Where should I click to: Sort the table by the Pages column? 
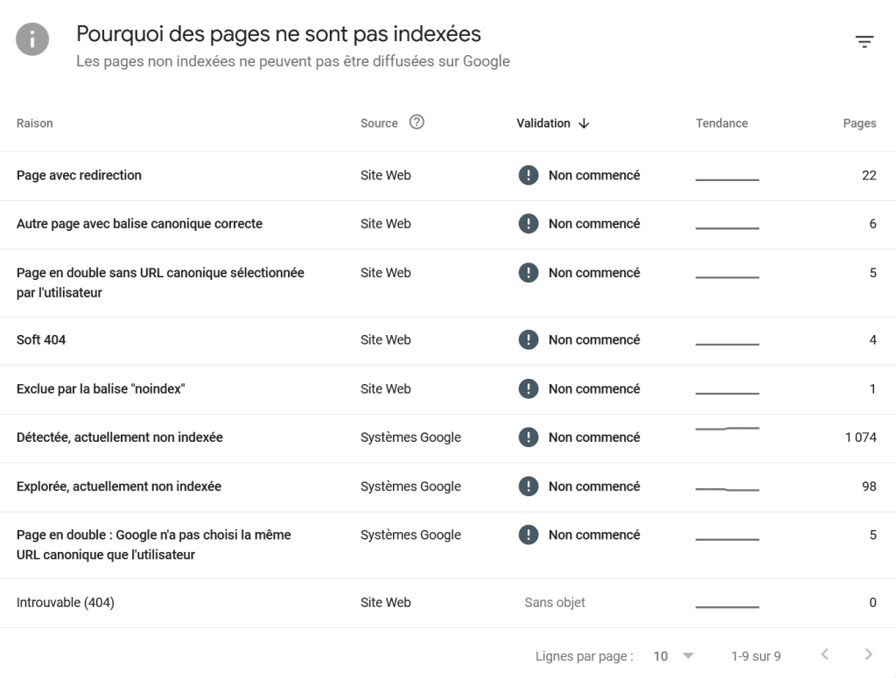click(859, 123)
